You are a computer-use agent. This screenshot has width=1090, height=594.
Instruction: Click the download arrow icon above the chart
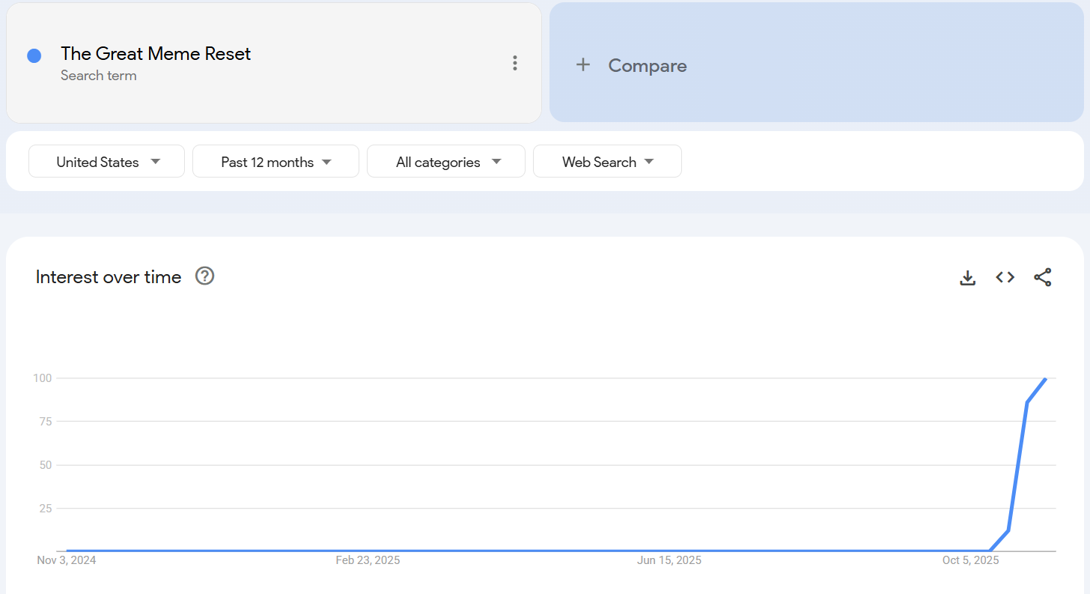[967, 277]
